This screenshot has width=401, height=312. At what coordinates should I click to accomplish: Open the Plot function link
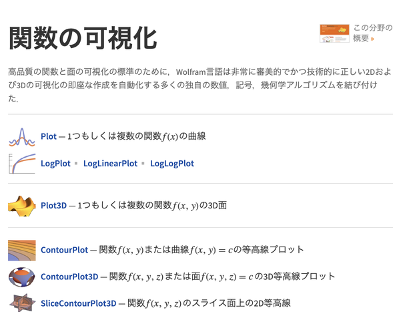click(x=49, y=136)
